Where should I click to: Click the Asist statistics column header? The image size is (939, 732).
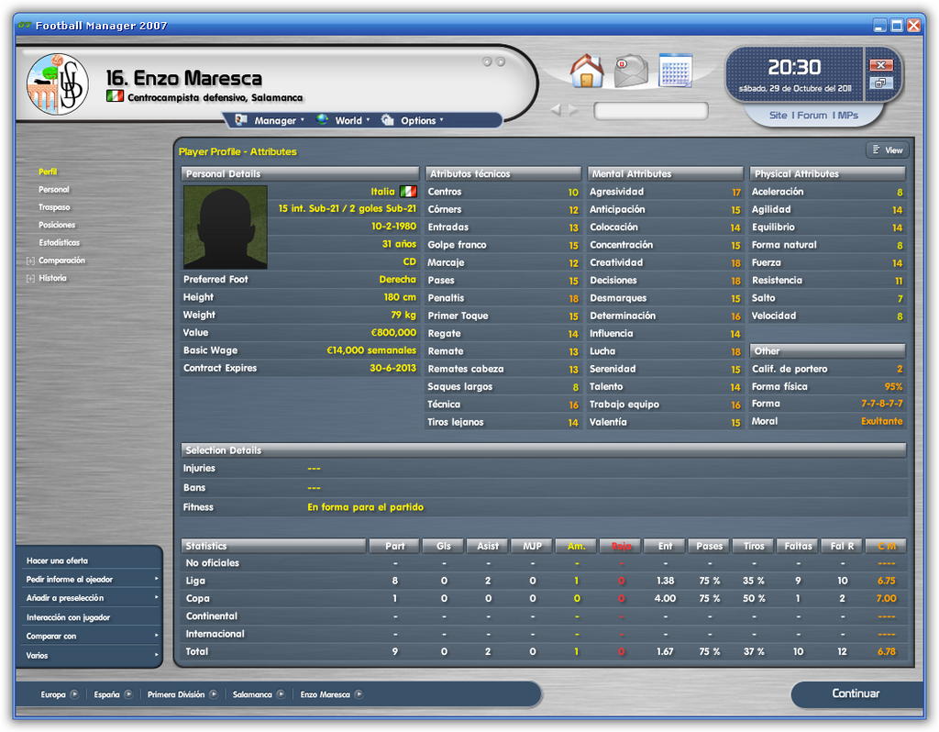488,546
